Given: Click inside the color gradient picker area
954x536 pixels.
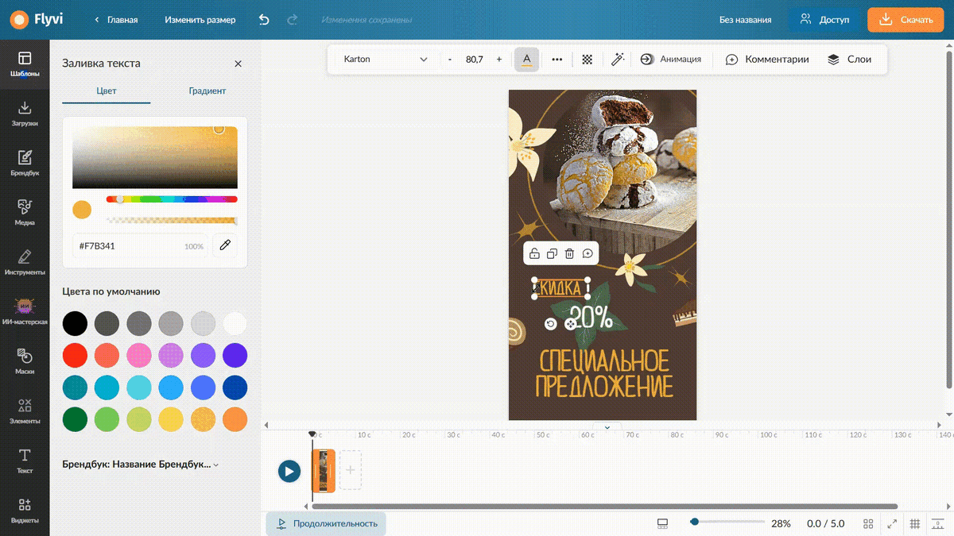Looking at the screenshot, I should pyautogui.click(x=155, y=157).
